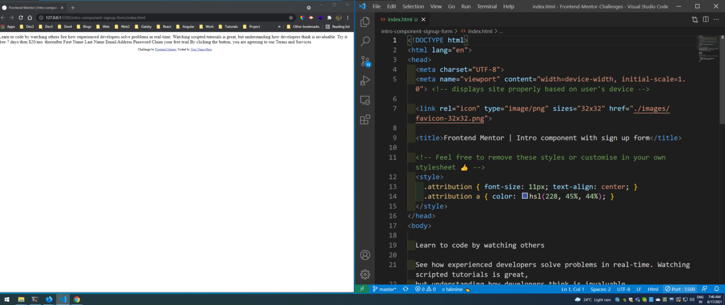This screenshot has height=305, width=725.
Task: Click the feedback icon in VS Code status bar
Action: coord(705,289)
